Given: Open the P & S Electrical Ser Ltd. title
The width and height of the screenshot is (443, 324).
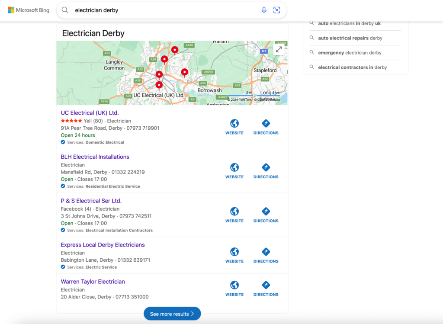Looking at the screenshot, I should point(91,201).
